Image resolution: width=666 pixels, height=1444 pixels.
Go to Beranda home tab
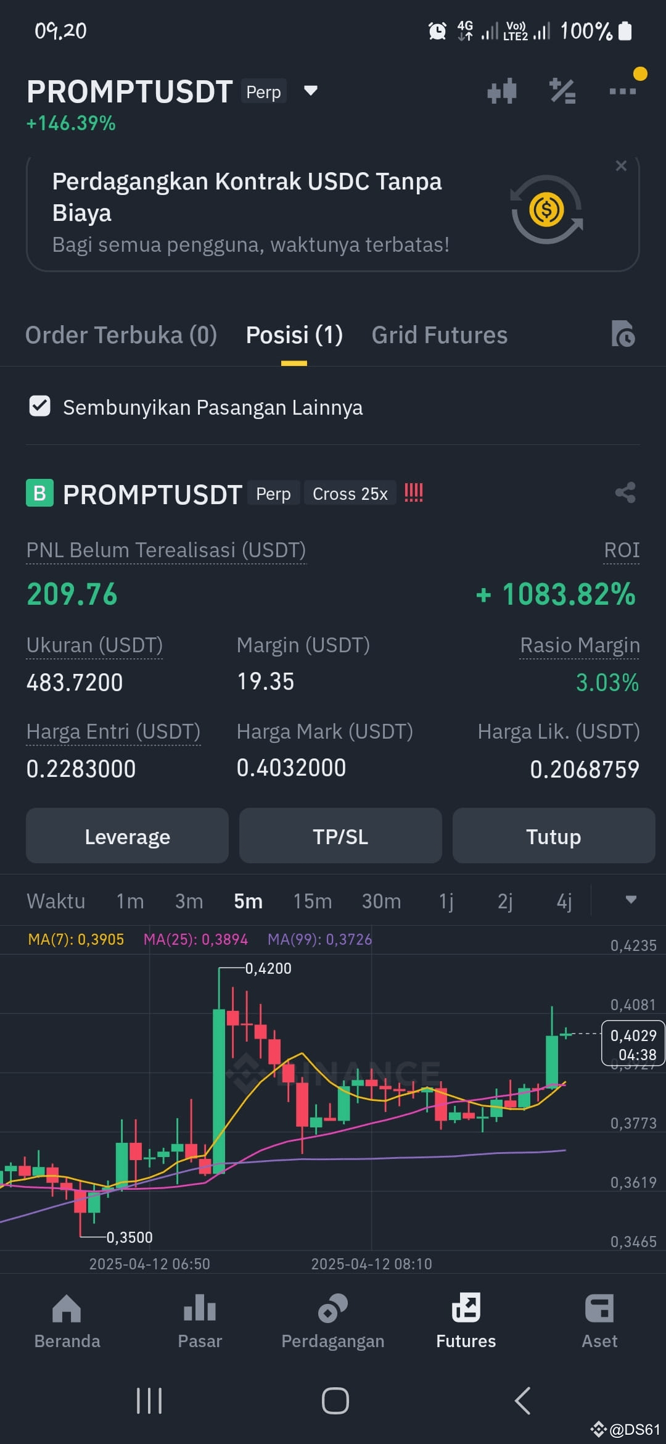(67, 1321)
